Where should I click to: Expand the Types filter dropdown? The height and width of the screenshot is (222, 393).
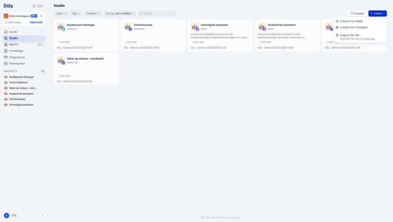click(61, 13)
